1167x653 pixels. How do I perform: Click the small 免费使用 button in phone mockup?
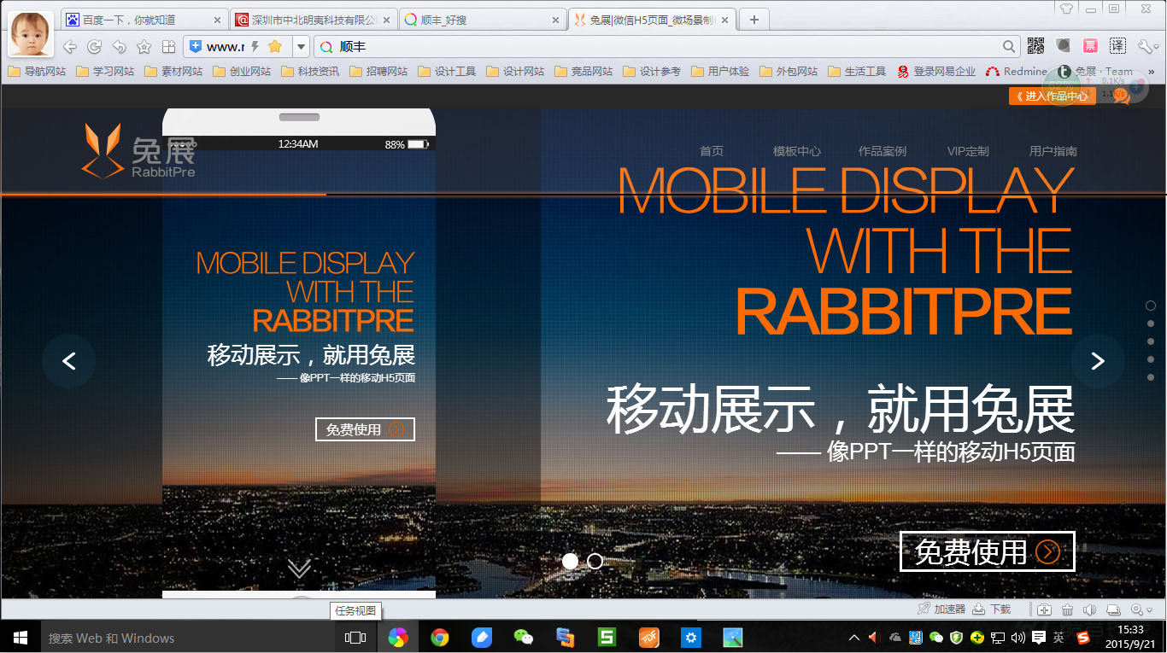365,429
